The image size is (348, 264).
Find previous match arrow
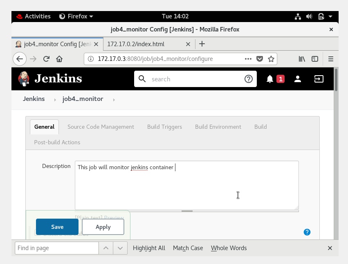click(106, 248)
